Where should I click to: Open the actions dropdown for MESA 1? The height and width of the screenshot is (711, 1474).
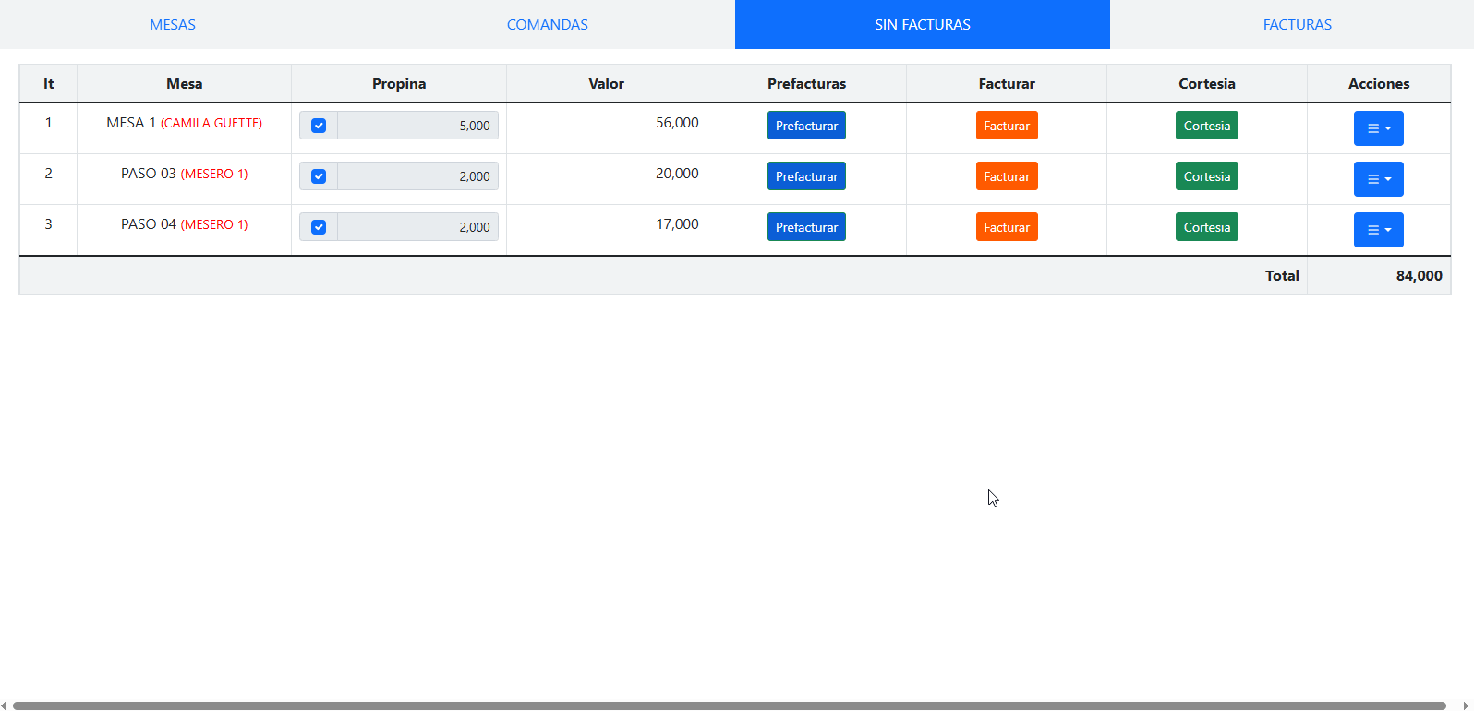click(x=1378, y=128)
